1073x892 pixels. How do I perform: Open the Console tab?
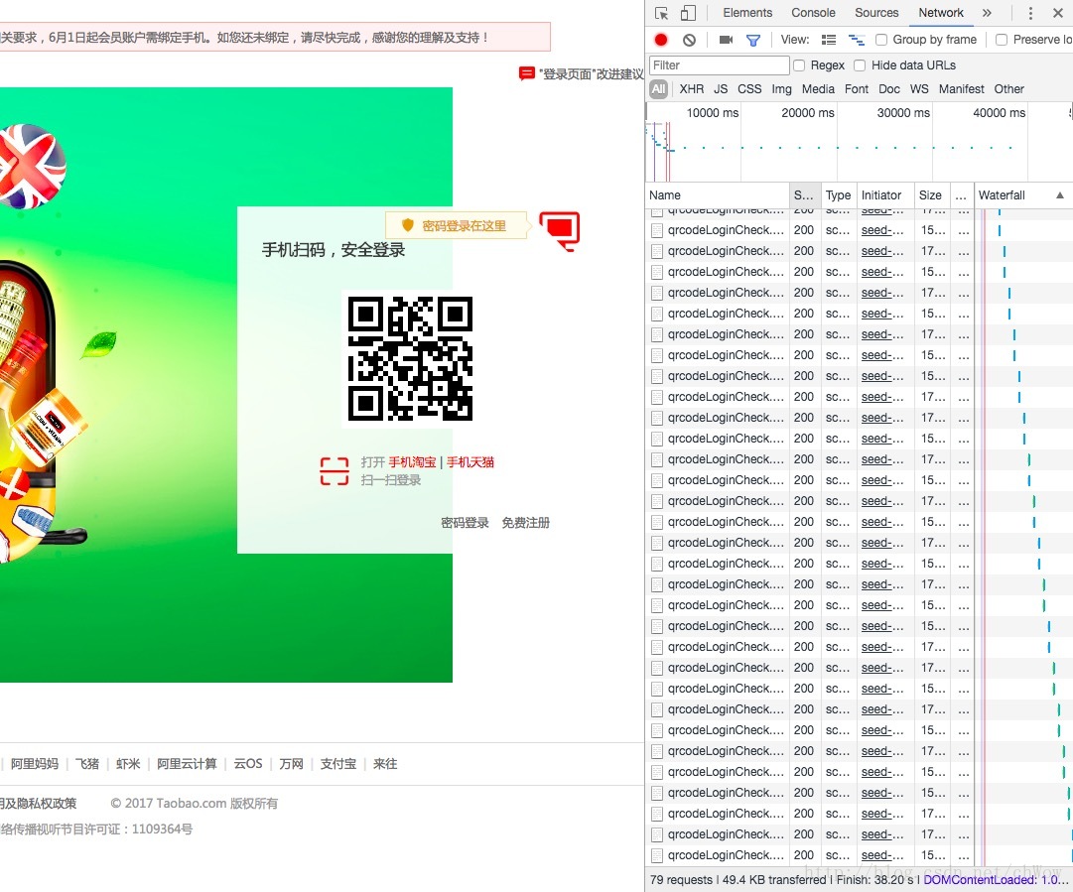coord(813,12)
